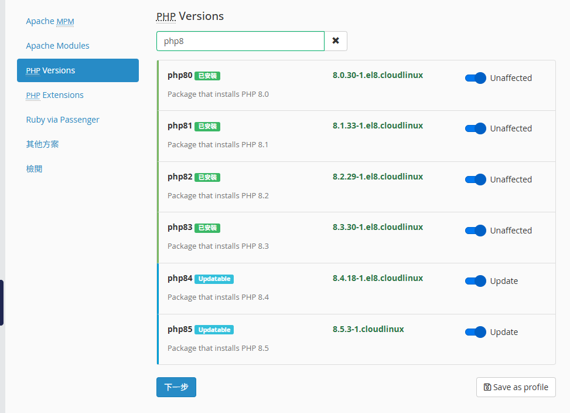Click the 8.4.18-1.el8.cloudlinux version text
Viewport: 570px width, 413px height.
tap(377, 278)
